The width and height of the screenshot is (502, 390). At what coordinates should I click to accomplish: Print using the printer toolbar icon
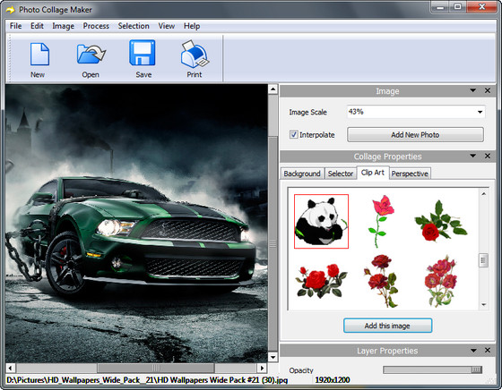pyautogui.click(x=195, y=55)
